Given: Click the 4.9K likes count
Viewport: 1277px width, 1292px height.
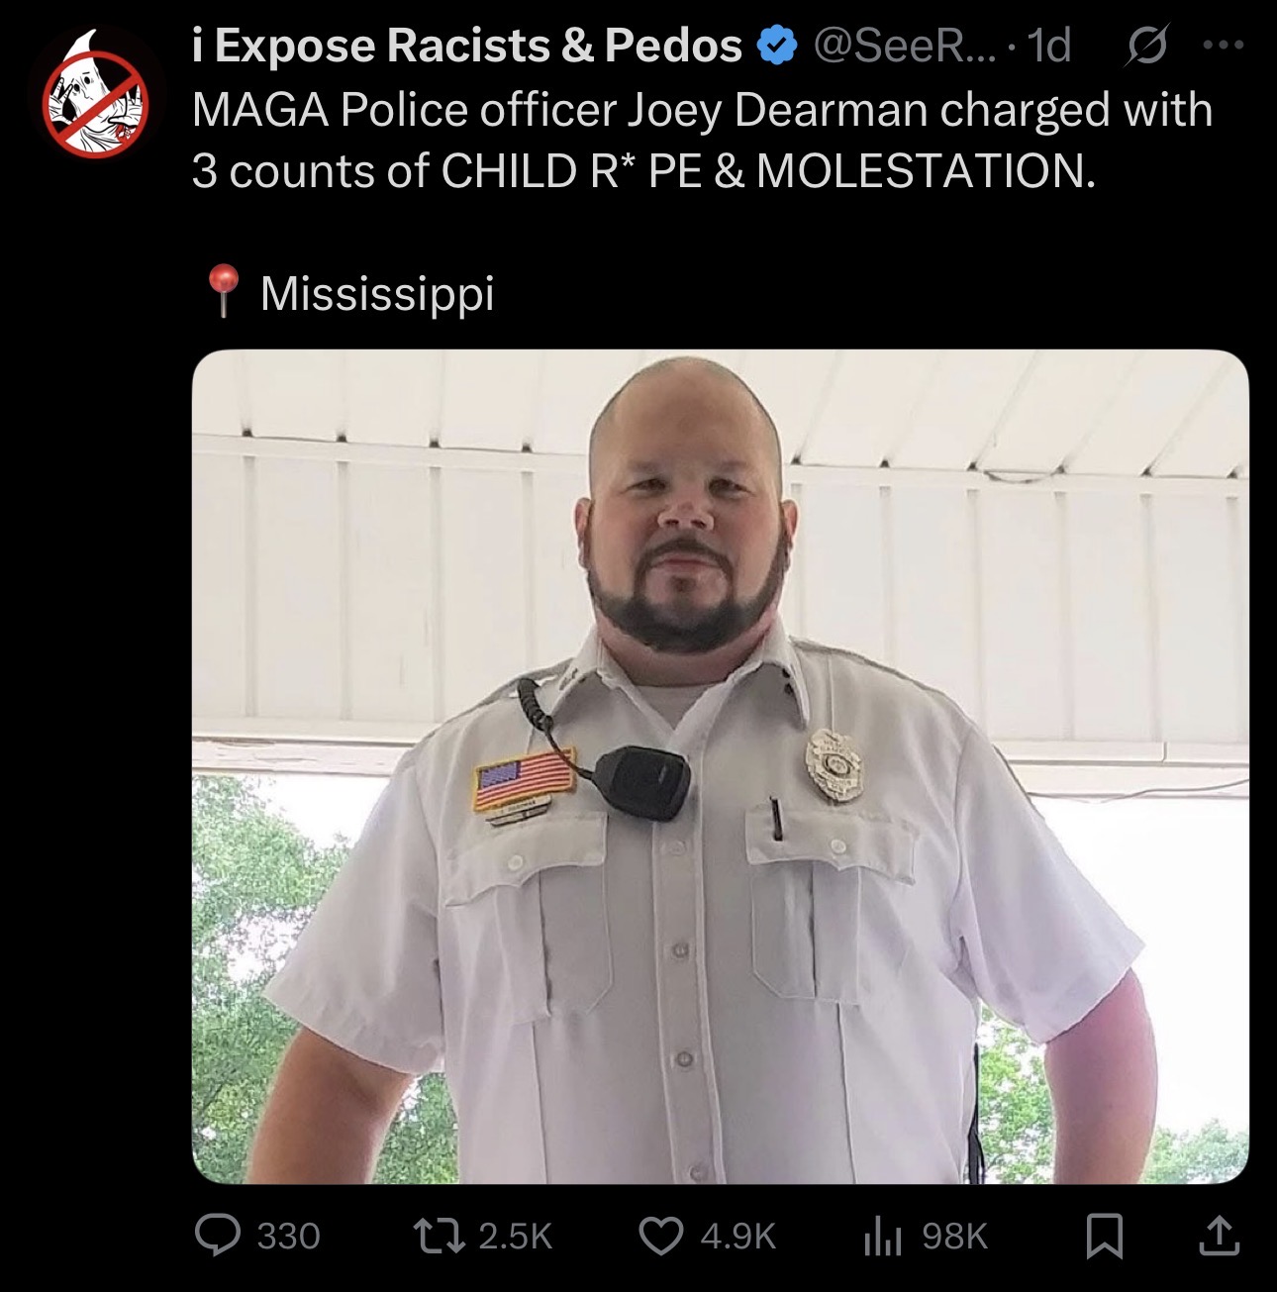Looking at the screenshot, I should 737,1237.
